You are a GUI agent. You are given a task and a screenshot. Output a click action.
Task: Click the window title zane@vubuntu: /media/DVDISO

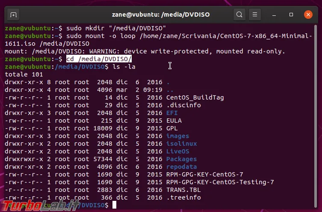tap(161, 15)
